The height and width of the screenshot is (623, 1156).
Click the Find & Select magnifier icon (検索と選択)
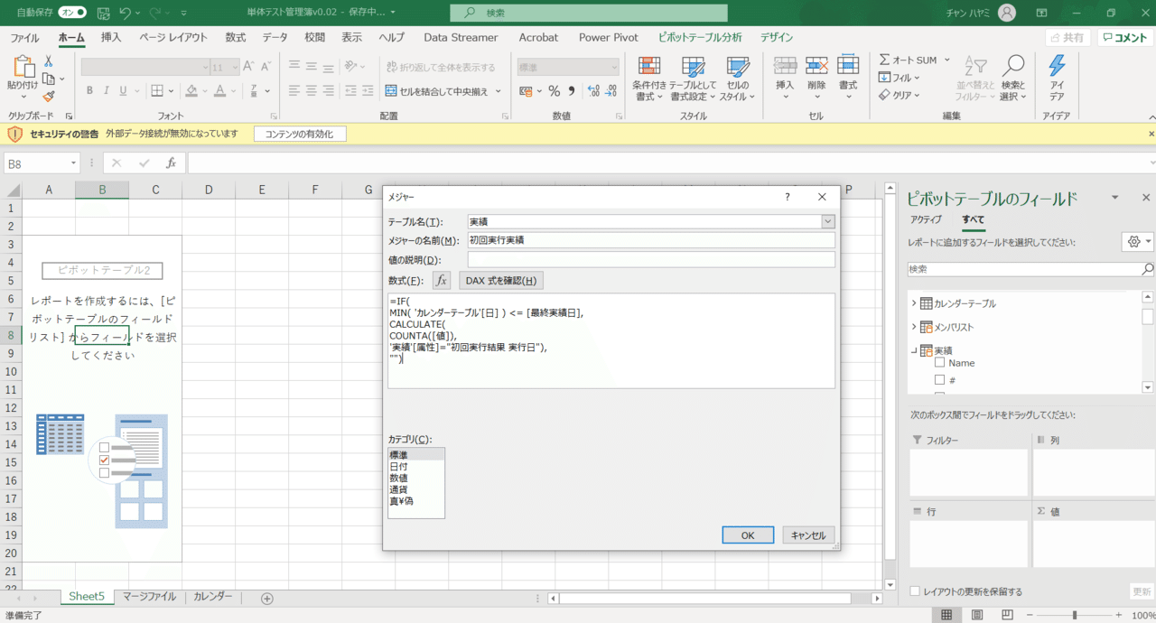click(1013, 66)
